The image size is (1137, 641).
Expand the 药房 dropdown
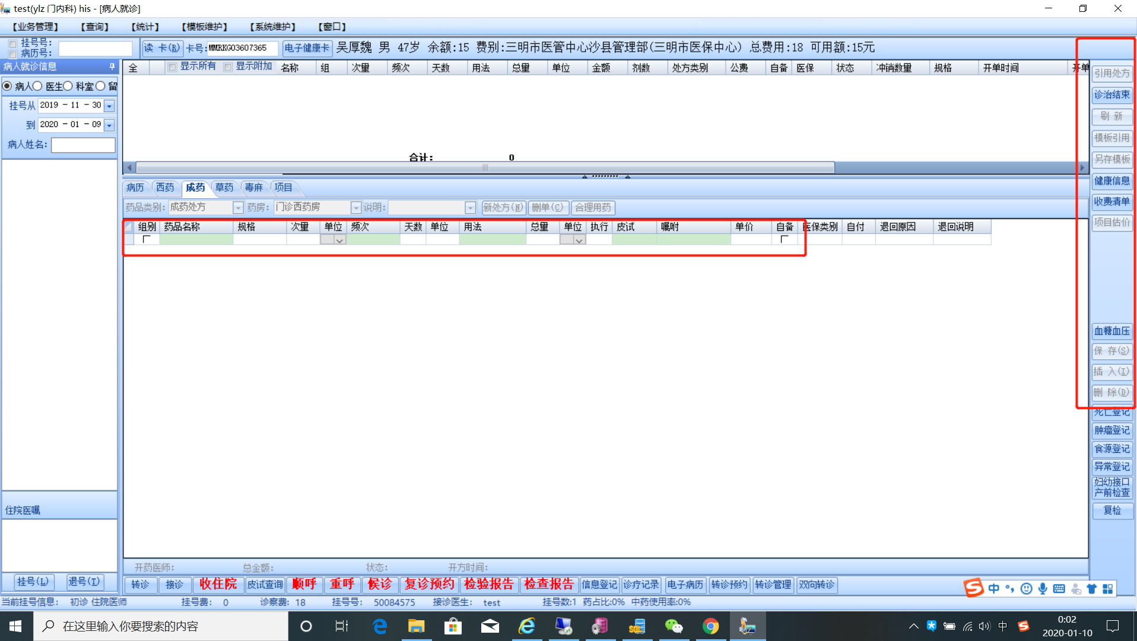click(356, 208)
